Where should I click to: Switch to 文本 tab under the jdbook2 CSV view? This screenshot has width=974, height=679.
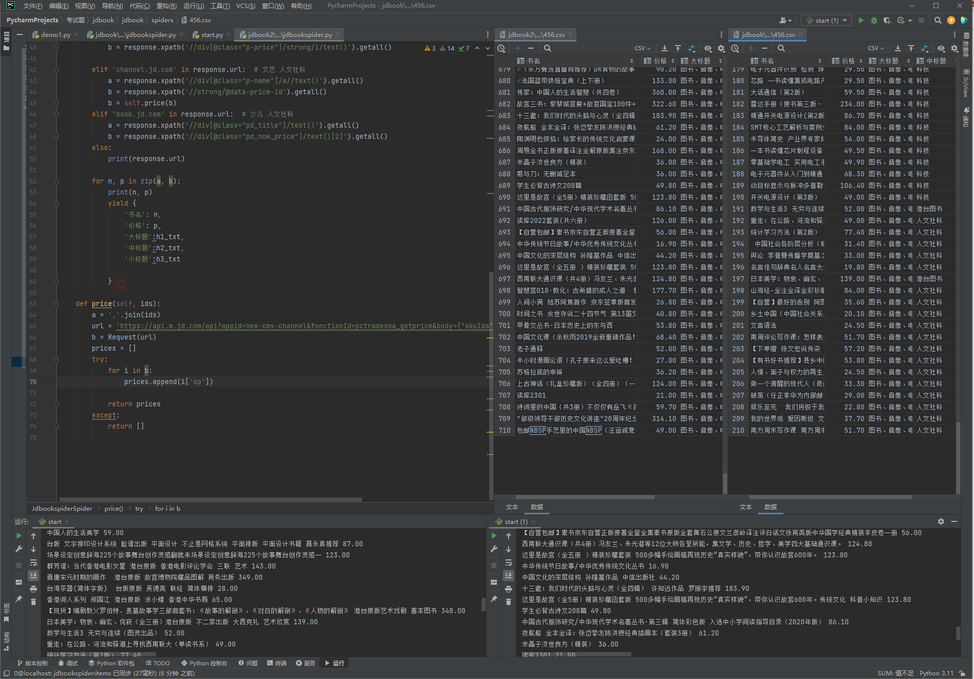click(512, 507)
